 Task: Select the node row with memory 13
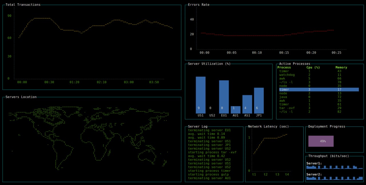tap(319, 93)
